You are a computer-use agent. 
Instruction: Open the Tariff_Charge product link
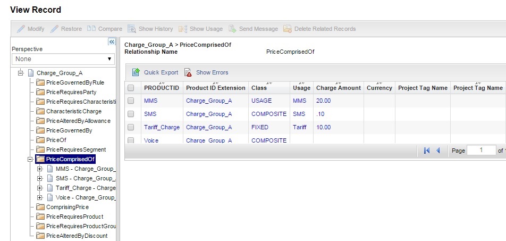[162, 127]
